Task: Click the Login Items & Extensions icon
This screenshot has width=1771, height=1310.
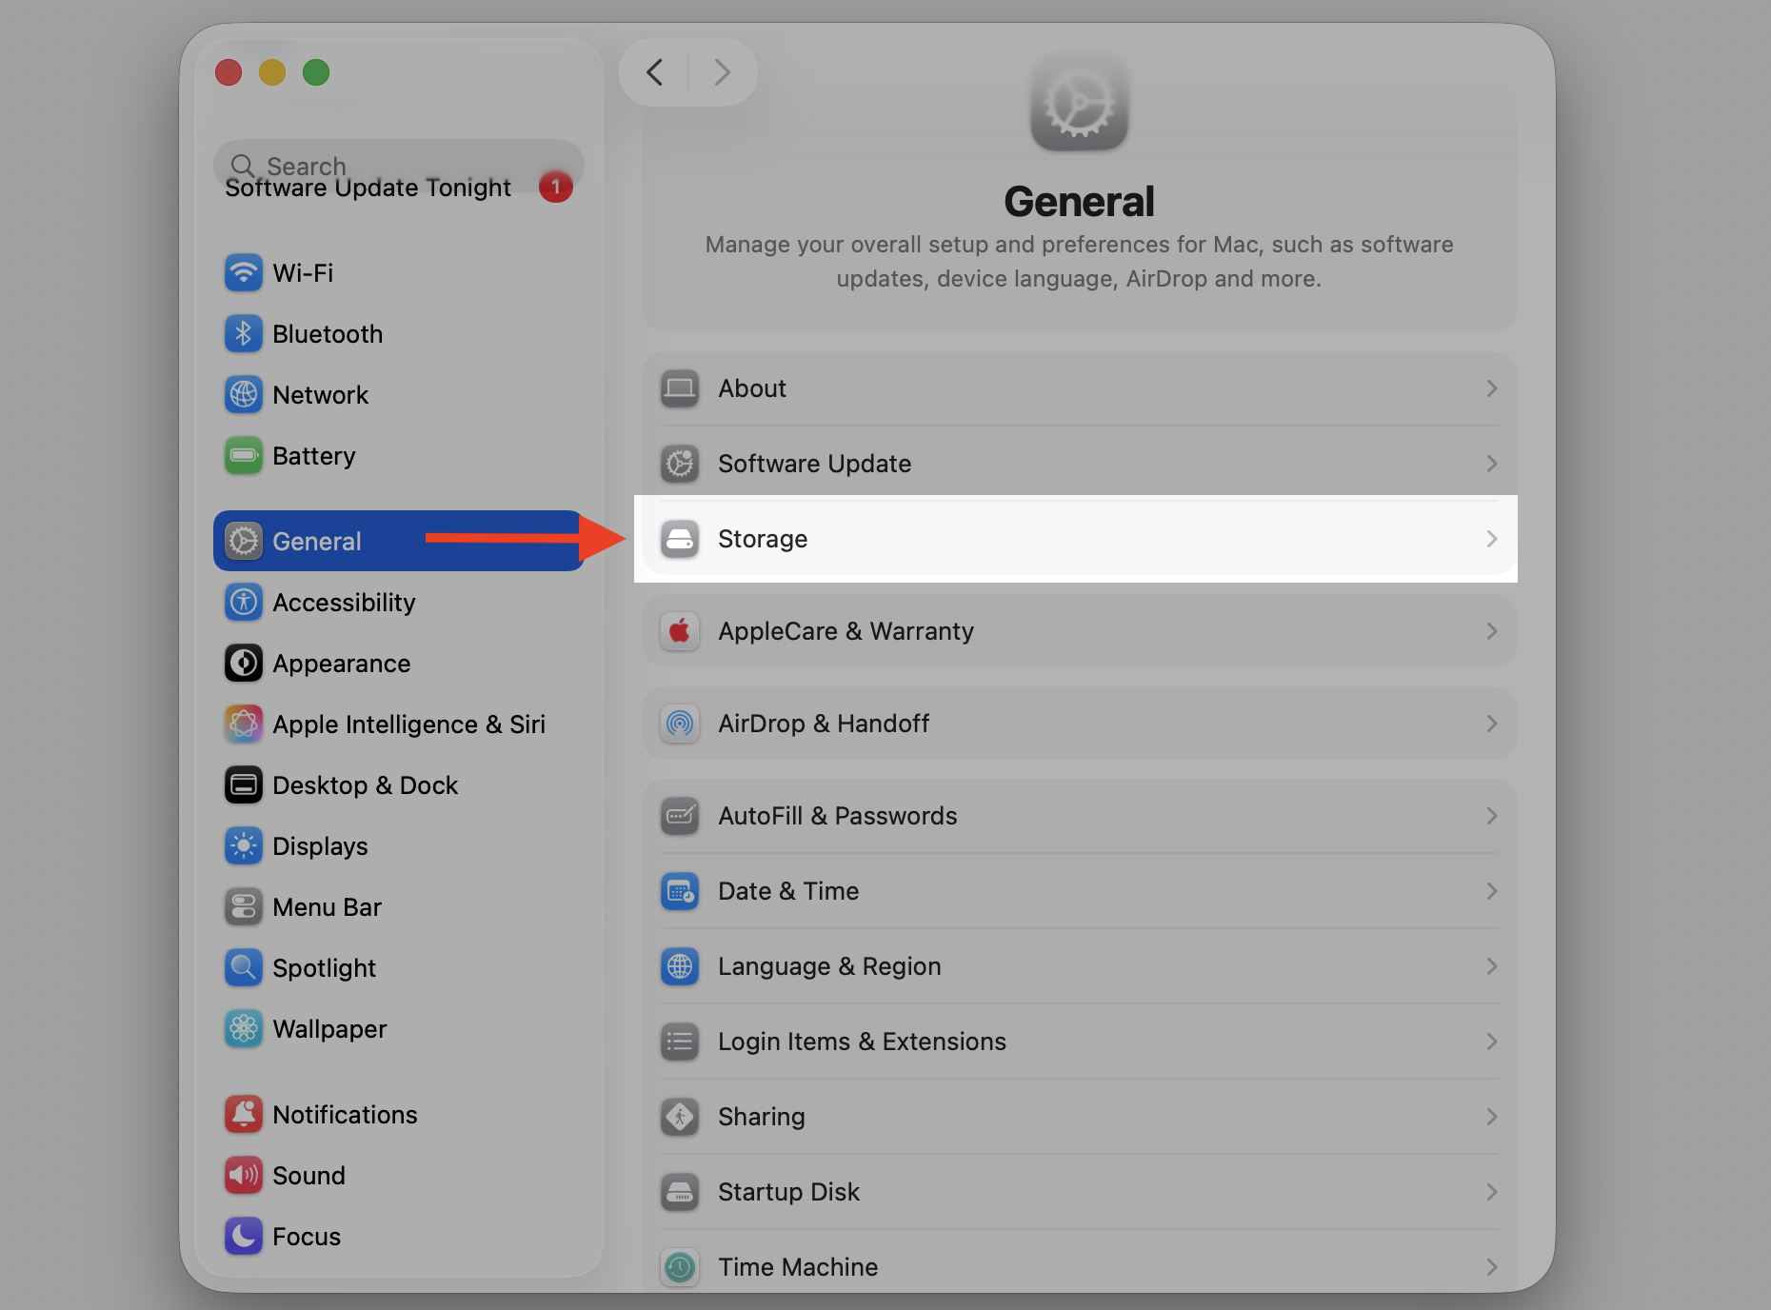Action: (x=680, y=1042)
